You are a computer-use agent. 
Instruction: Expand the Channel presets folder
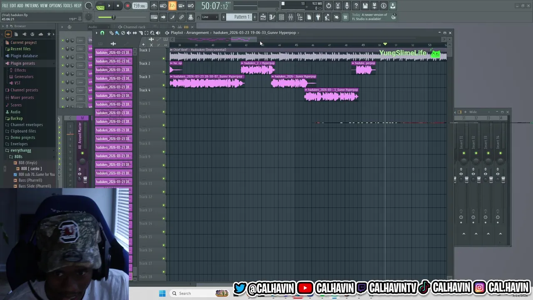24,90
